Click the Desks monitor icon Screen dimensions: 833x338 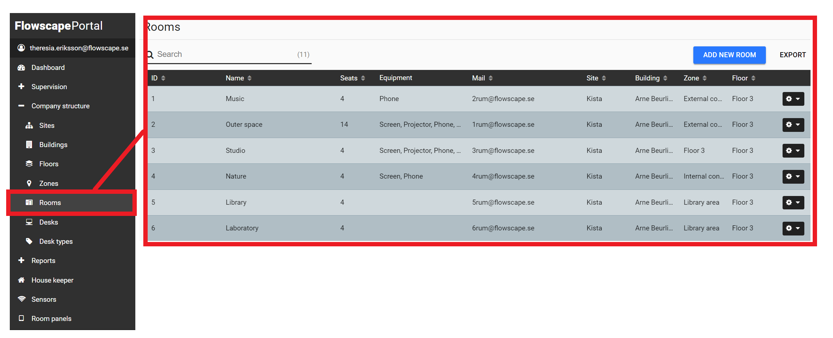[x=29, y=222]
